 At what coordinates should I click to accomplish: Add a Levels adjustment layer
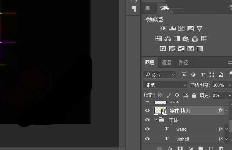(x=172, y=28)
